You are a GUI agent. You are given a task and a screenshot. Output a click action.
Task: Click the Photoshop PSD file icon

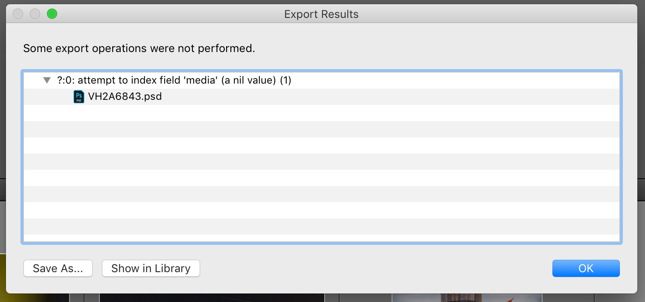pos(79,97)
